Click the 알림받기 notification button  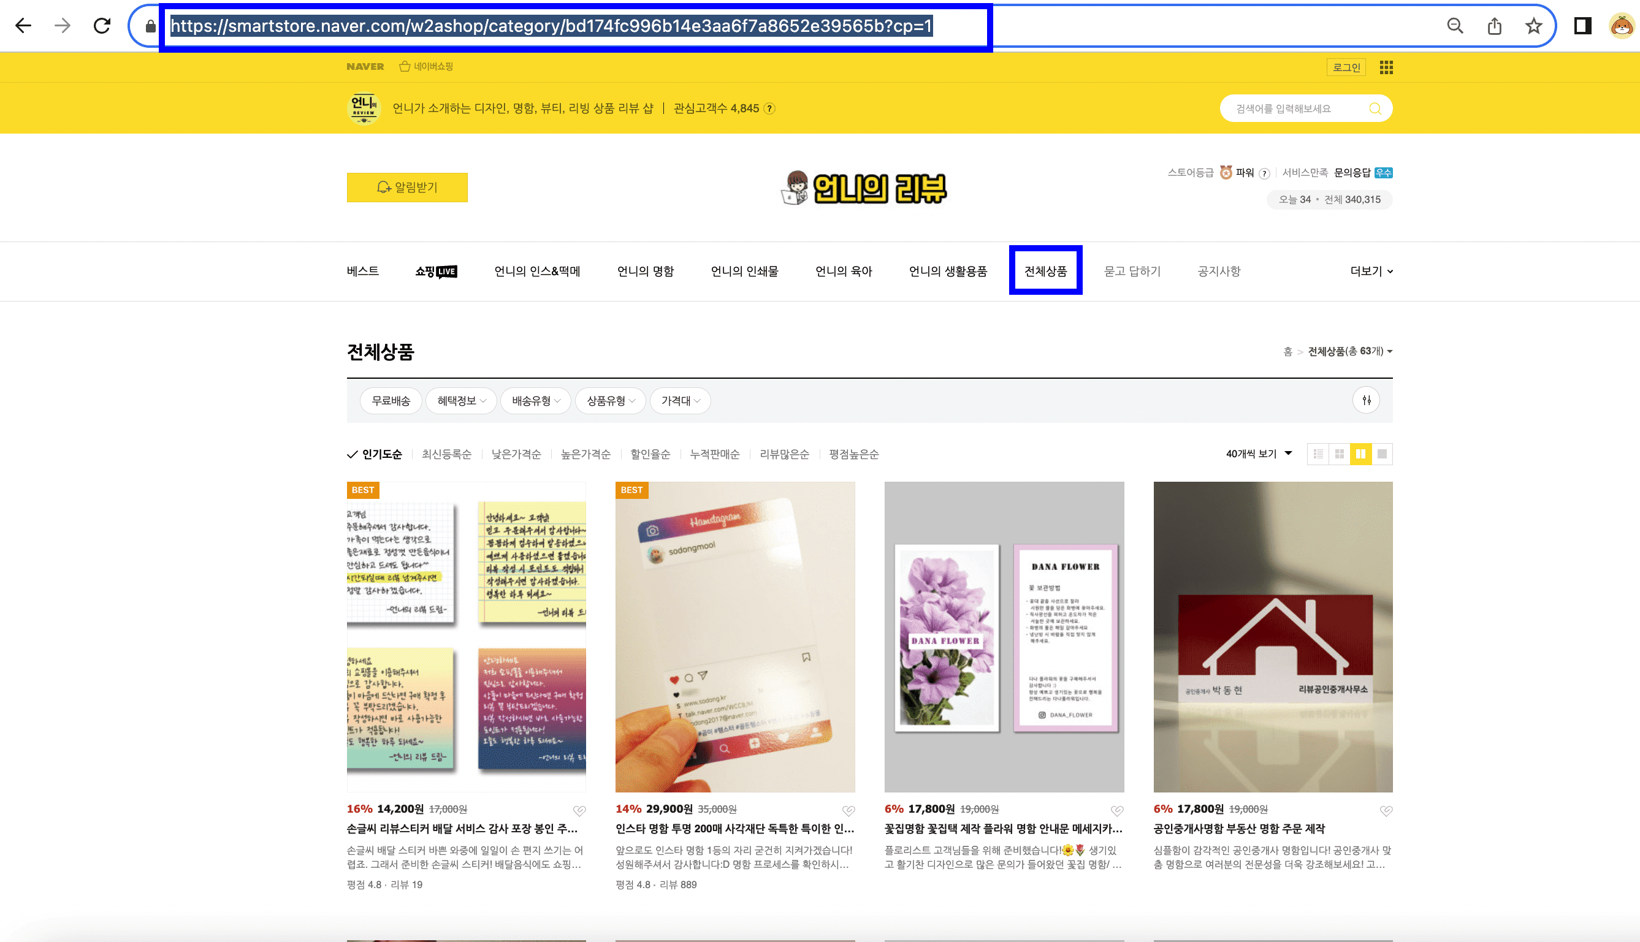[406, 187]
